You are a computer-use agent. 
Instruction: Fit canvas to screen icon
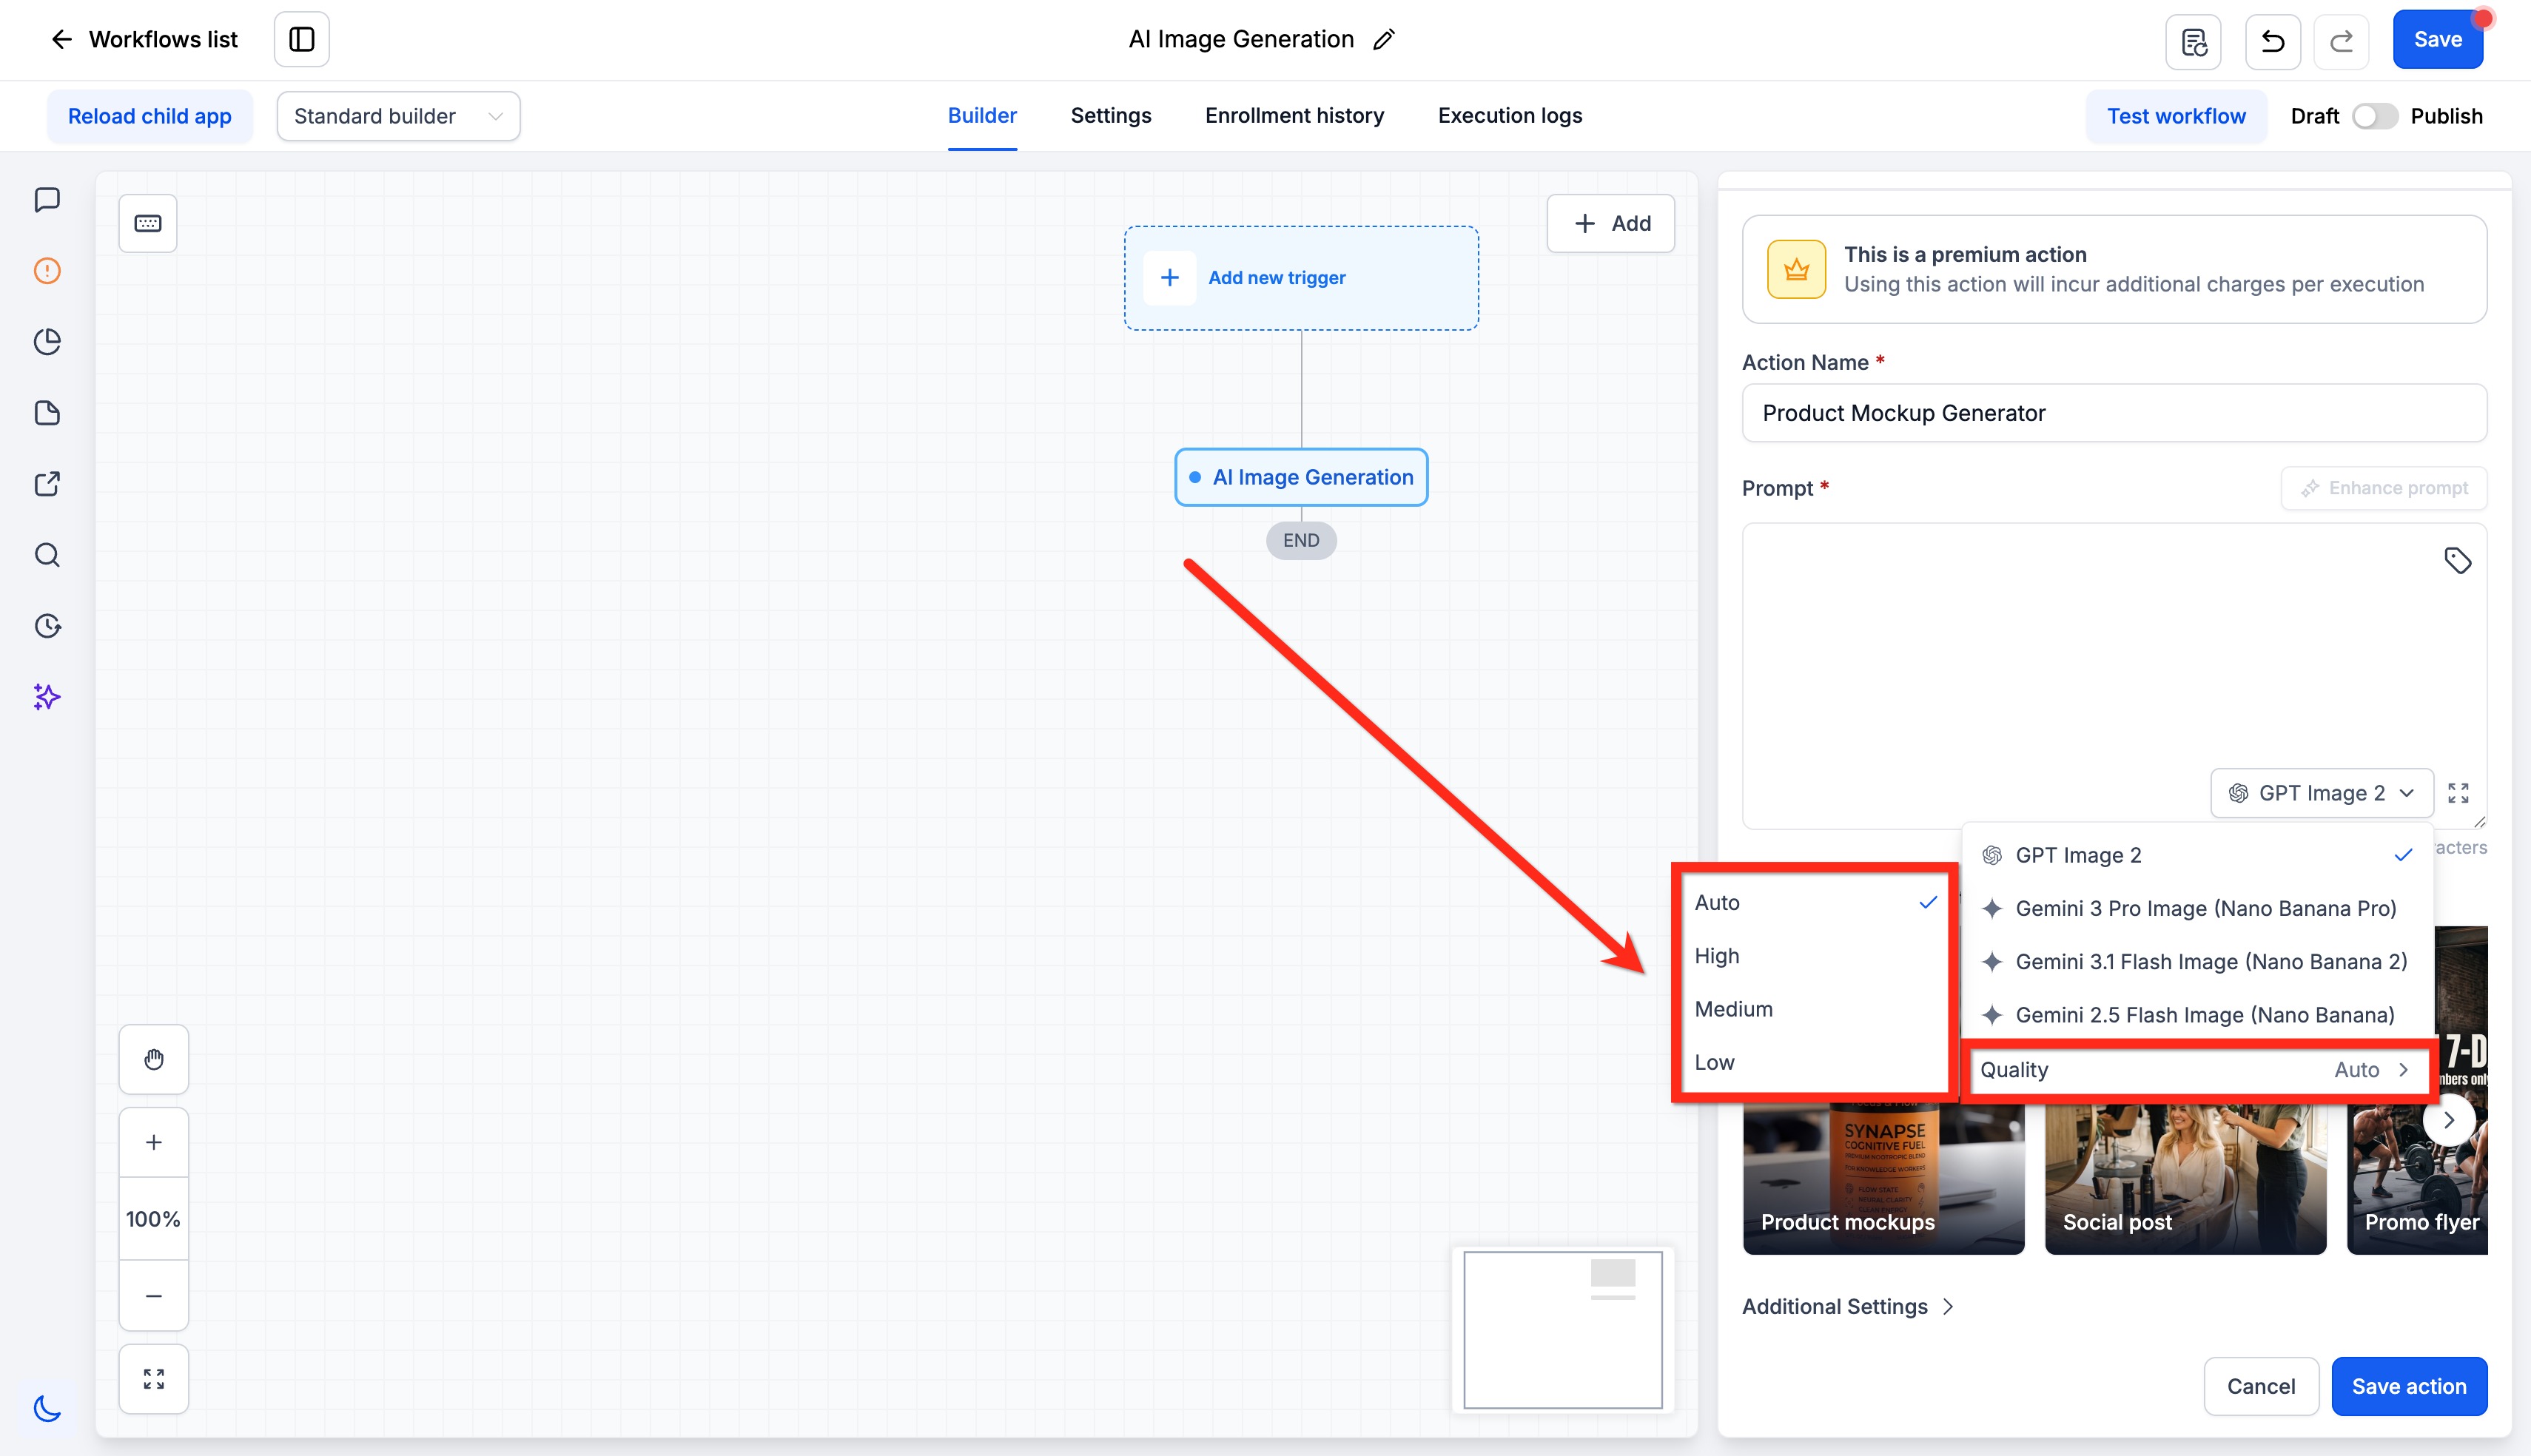click(154, 1379)
